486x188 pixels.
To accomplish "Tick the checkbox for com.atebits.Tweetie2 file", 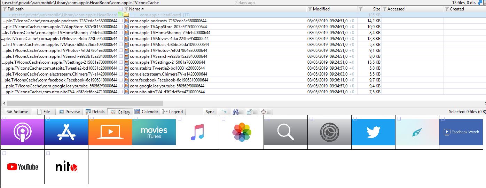I will [x=120, y=68].
